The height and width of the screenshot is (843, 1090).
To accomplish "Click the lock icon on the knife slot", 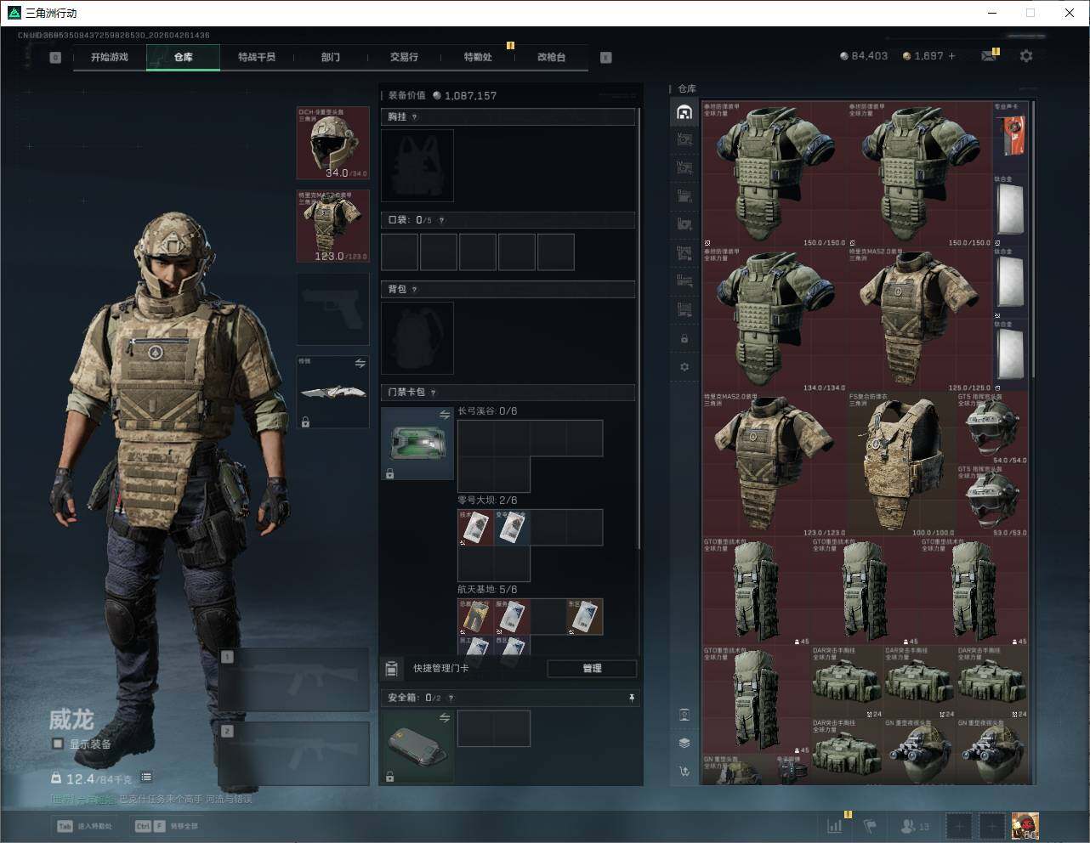I will click(x=305, y=421).
